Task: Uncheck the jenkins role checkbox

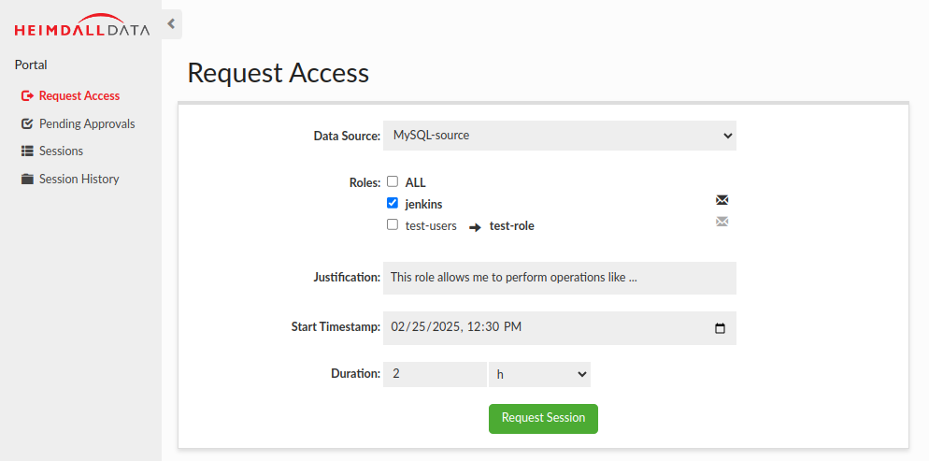Action: click(x=393, y=203)
